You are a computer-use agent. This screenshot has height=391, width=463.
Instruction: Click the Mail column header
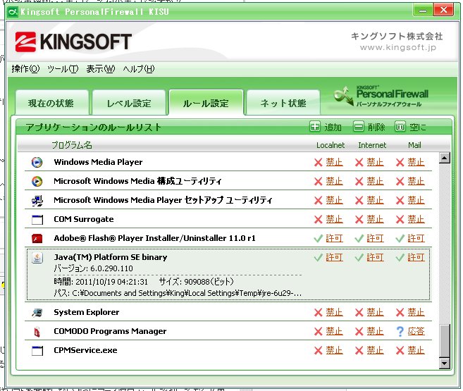tap(414, 145)
